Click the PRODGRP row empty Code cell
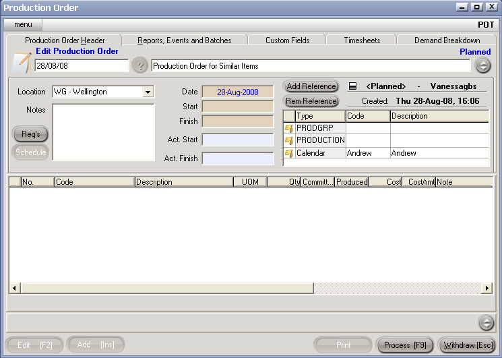Screen dimensions: 502x358 pos(368,128)
